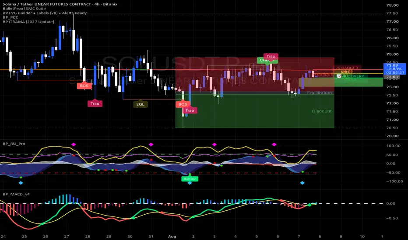Open the Solana / Tether futures symbol title
The height and width of the screenshot is (240, 408).
[60, 4]
